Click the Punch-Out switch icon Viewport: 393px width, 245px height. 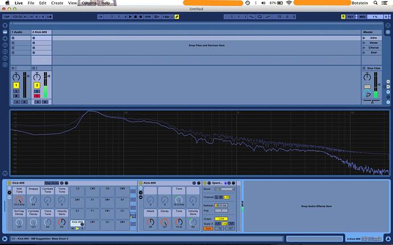pyautogui.click(x=268, y=16)
